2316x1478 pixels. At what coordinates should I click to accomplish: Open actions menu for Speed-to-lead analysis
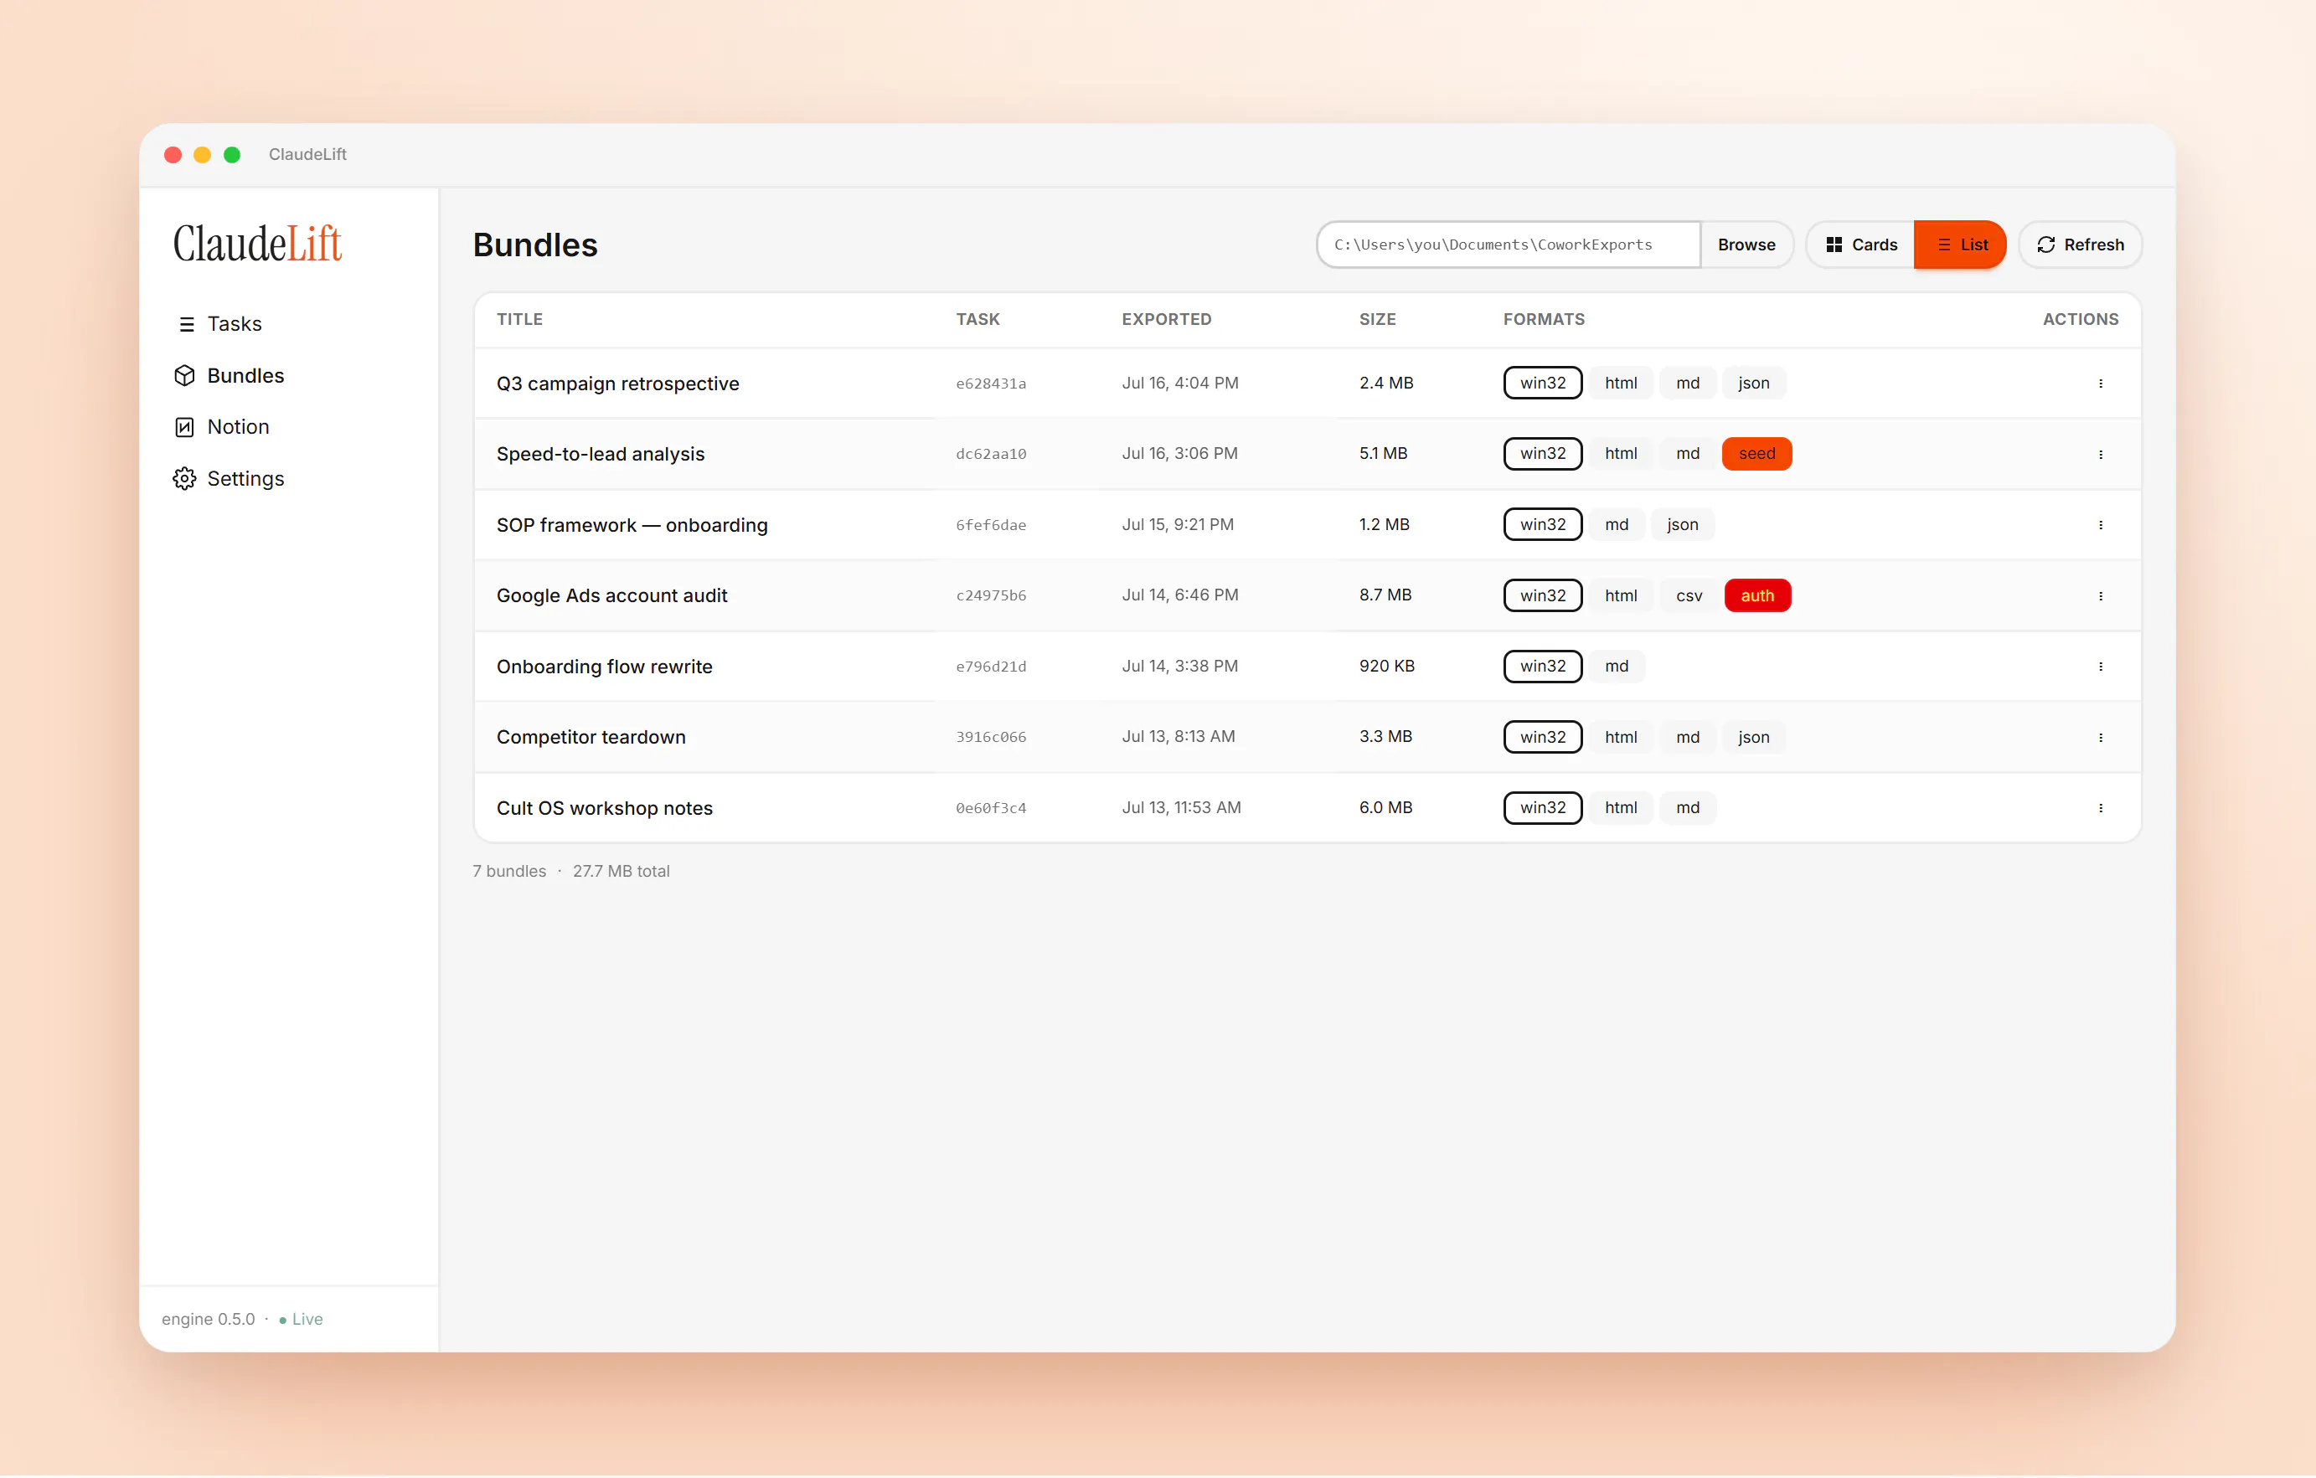(2100, 455)
